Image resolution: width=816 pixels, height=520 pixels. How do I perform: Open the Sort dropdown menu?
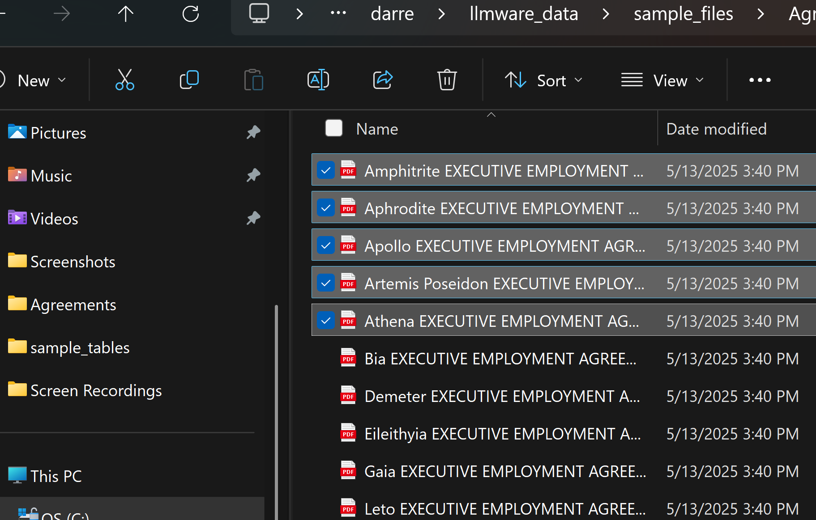(543, 80)
